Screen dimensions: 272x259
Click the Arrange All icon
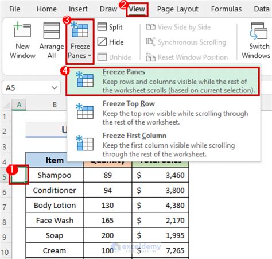[x=52, y=30]
